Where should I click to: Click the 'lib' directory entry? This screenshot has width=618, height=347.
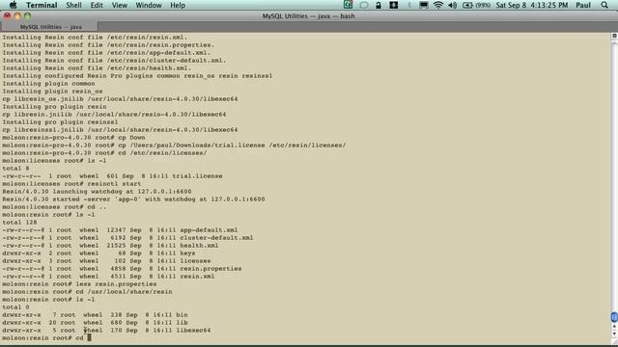coord(182,322)
